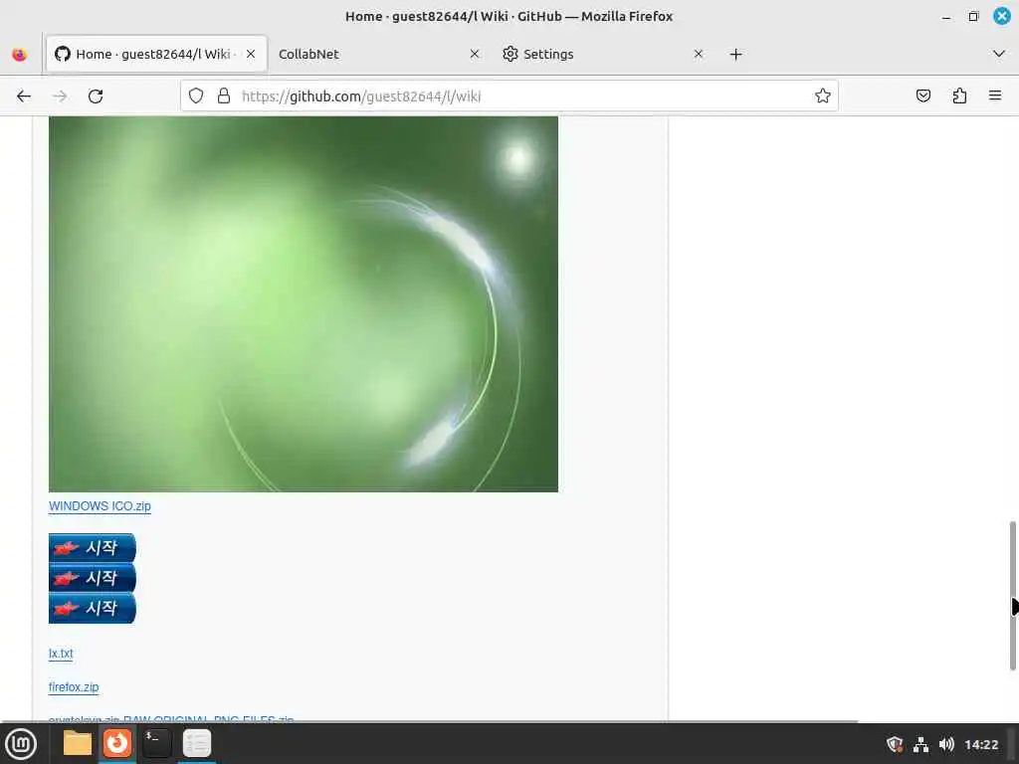Click Firefox icon in the taskbar

coord(117,743)
